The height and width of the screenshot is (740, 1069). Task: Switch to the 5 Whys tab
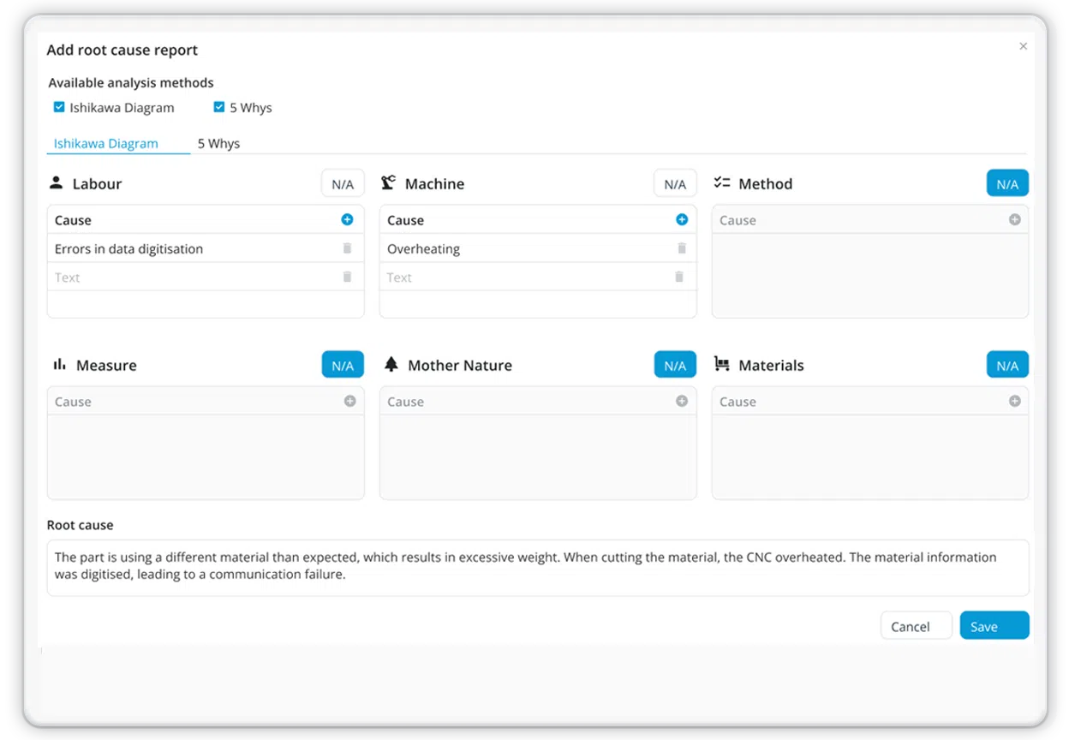click(218, 144)
